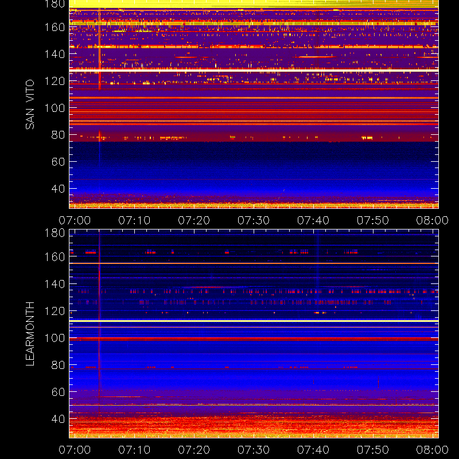
Task: Pick the 80 tick label on Learmonth axis
Action: 58,365
